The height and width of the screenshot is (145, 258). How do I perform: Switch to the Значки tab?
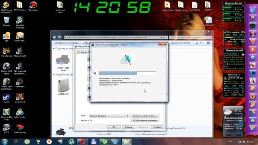[x=82, y=52]
